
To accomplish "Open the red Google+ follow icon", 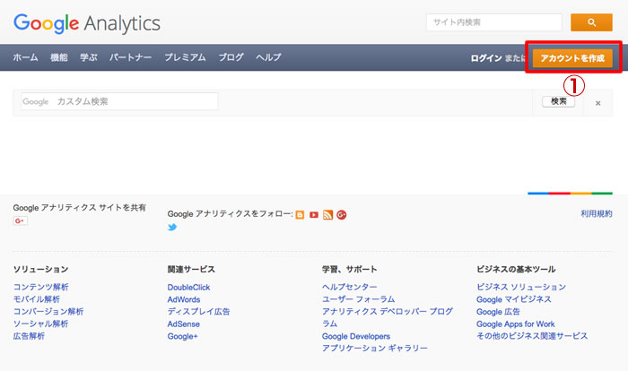I will point(342,215).
